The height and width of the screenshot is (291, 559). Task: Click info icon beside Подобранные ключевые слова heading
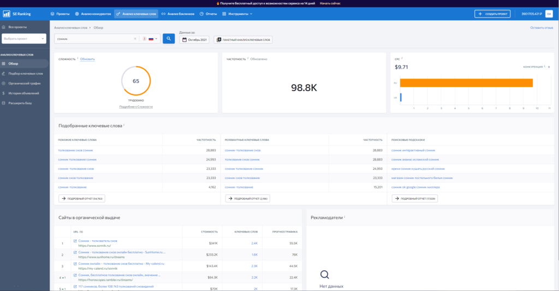(124, 125)
